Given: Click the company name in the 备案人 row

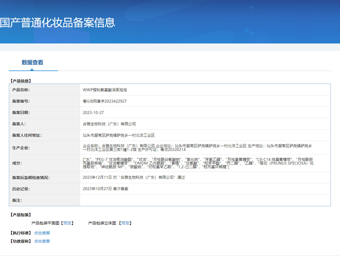Looking at the screenshot, I should click(109, 124).
